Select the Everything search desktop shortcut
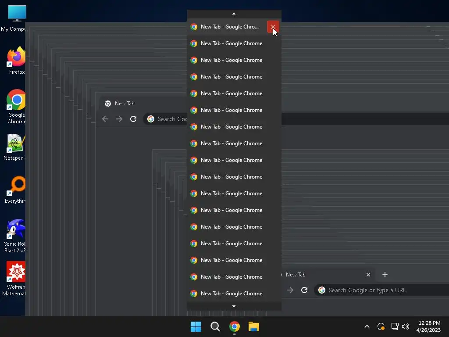 [16, 190]
